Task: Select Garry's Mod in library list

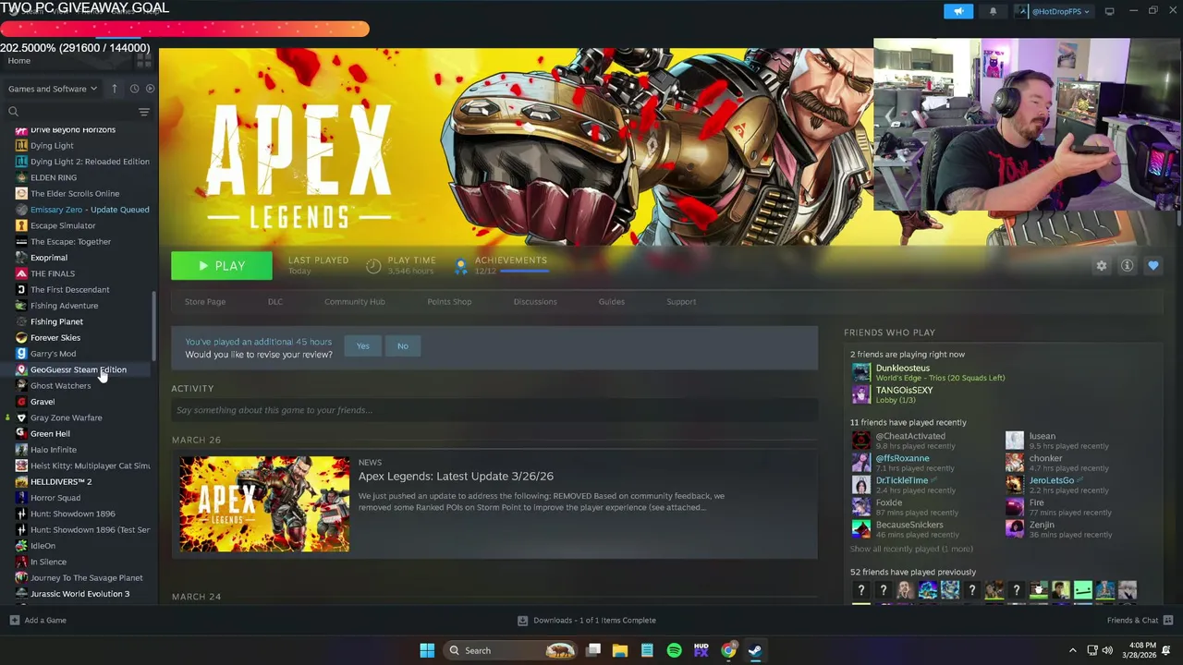Action: [53, 354]
